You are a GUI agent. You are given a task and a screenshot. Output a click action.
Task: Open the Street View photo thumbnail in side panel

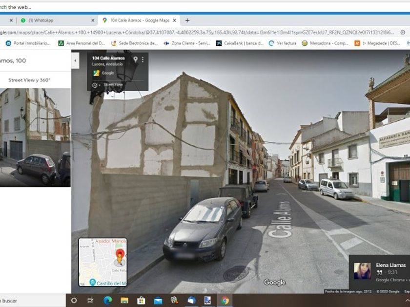(35, 137)
